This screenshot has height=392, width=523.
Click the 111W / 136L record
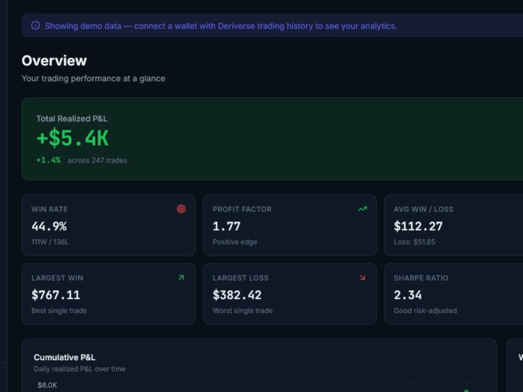(50, 242)
